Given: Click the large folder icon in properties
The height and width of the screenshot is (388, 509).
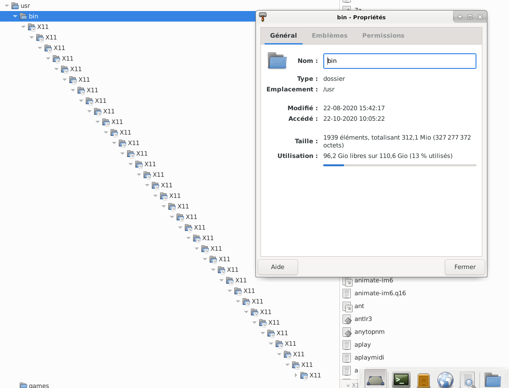Looking at the screenshot, I should pos(277,61).
